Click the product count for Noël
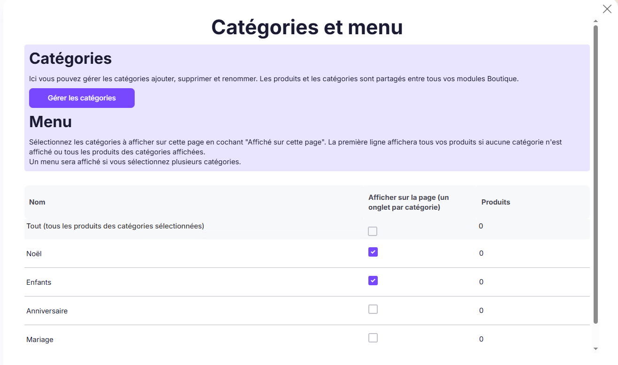The image size is (618, 365). [x=481, y=253]
